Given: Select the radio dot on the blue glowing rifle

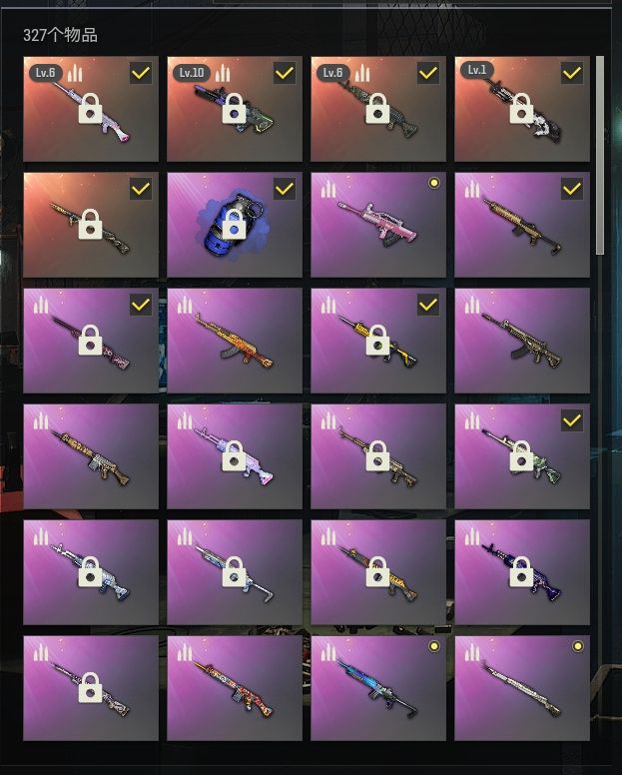Looking at the screenshot, I should click(x=433, y=646).
